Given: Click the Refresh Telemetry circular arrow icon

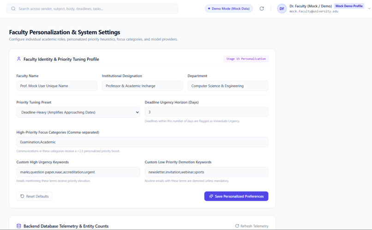Looking at the screenshot, I should tap(237, 226).
